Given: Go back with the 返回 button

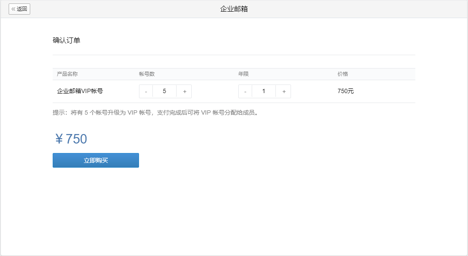Looking at the screenshot, I should 19,9.
